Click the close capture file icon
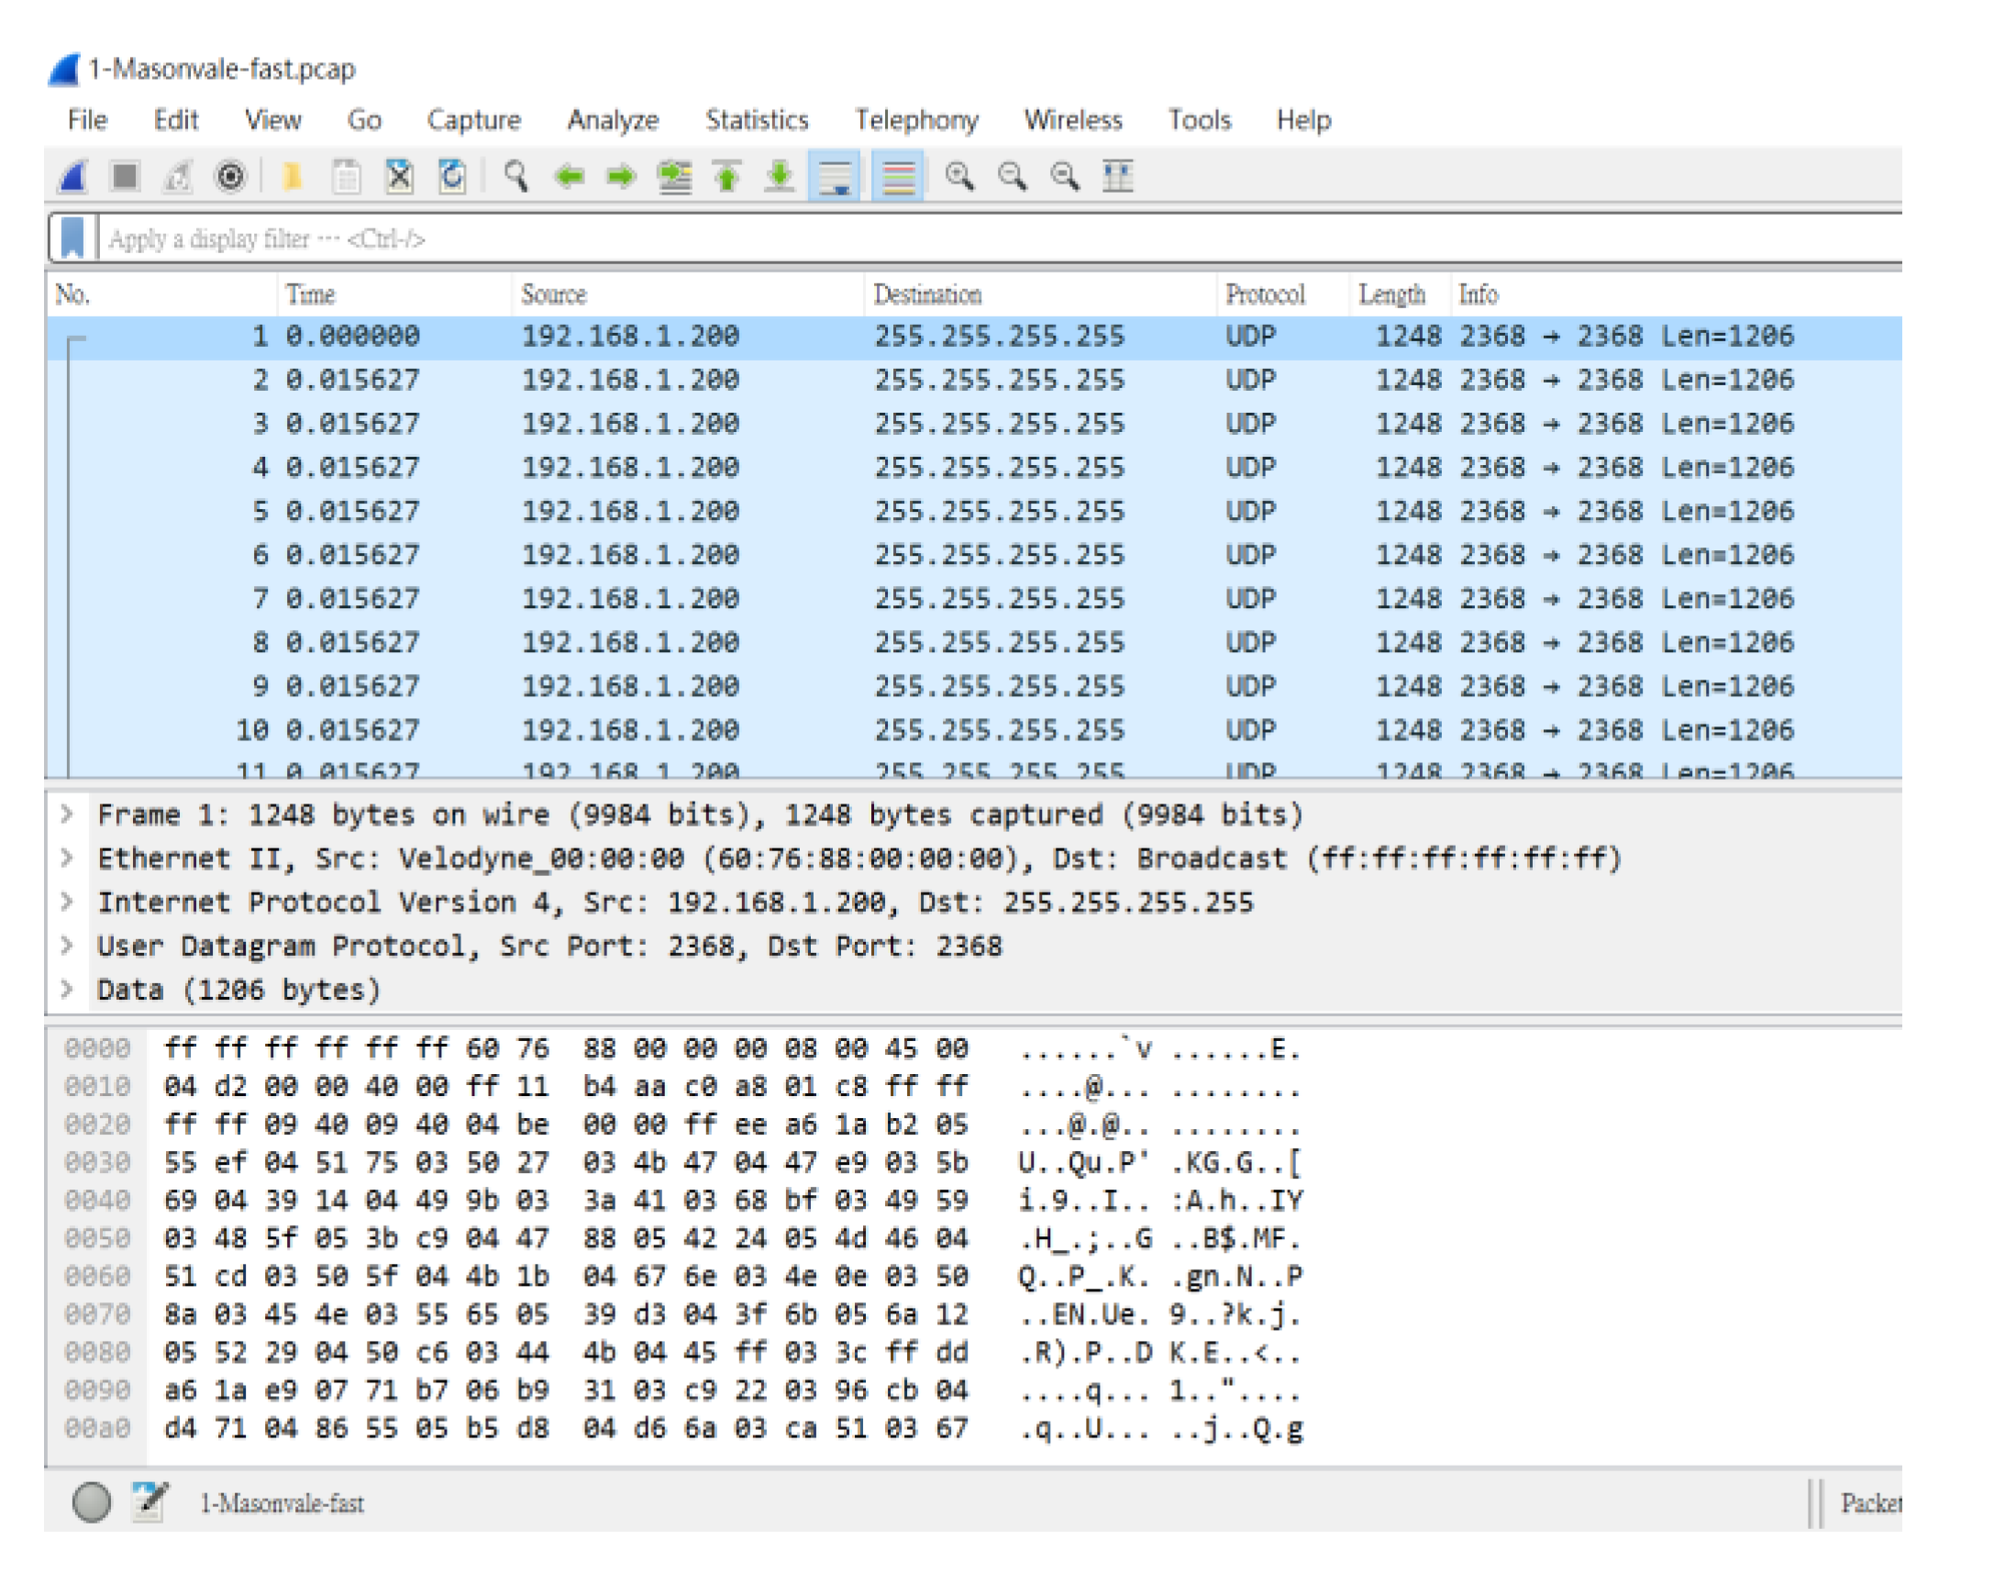 [x=400, y=176]
